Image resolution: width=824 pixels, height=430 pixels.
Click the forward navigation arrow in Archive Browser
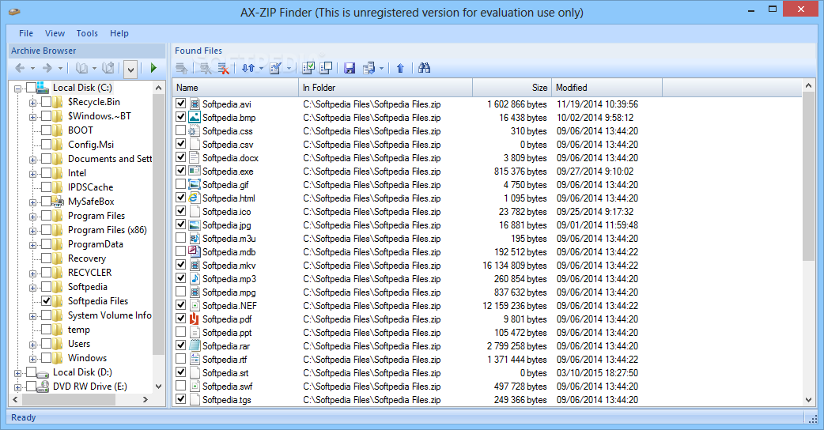pyautogui.click(x=47, y=68)
